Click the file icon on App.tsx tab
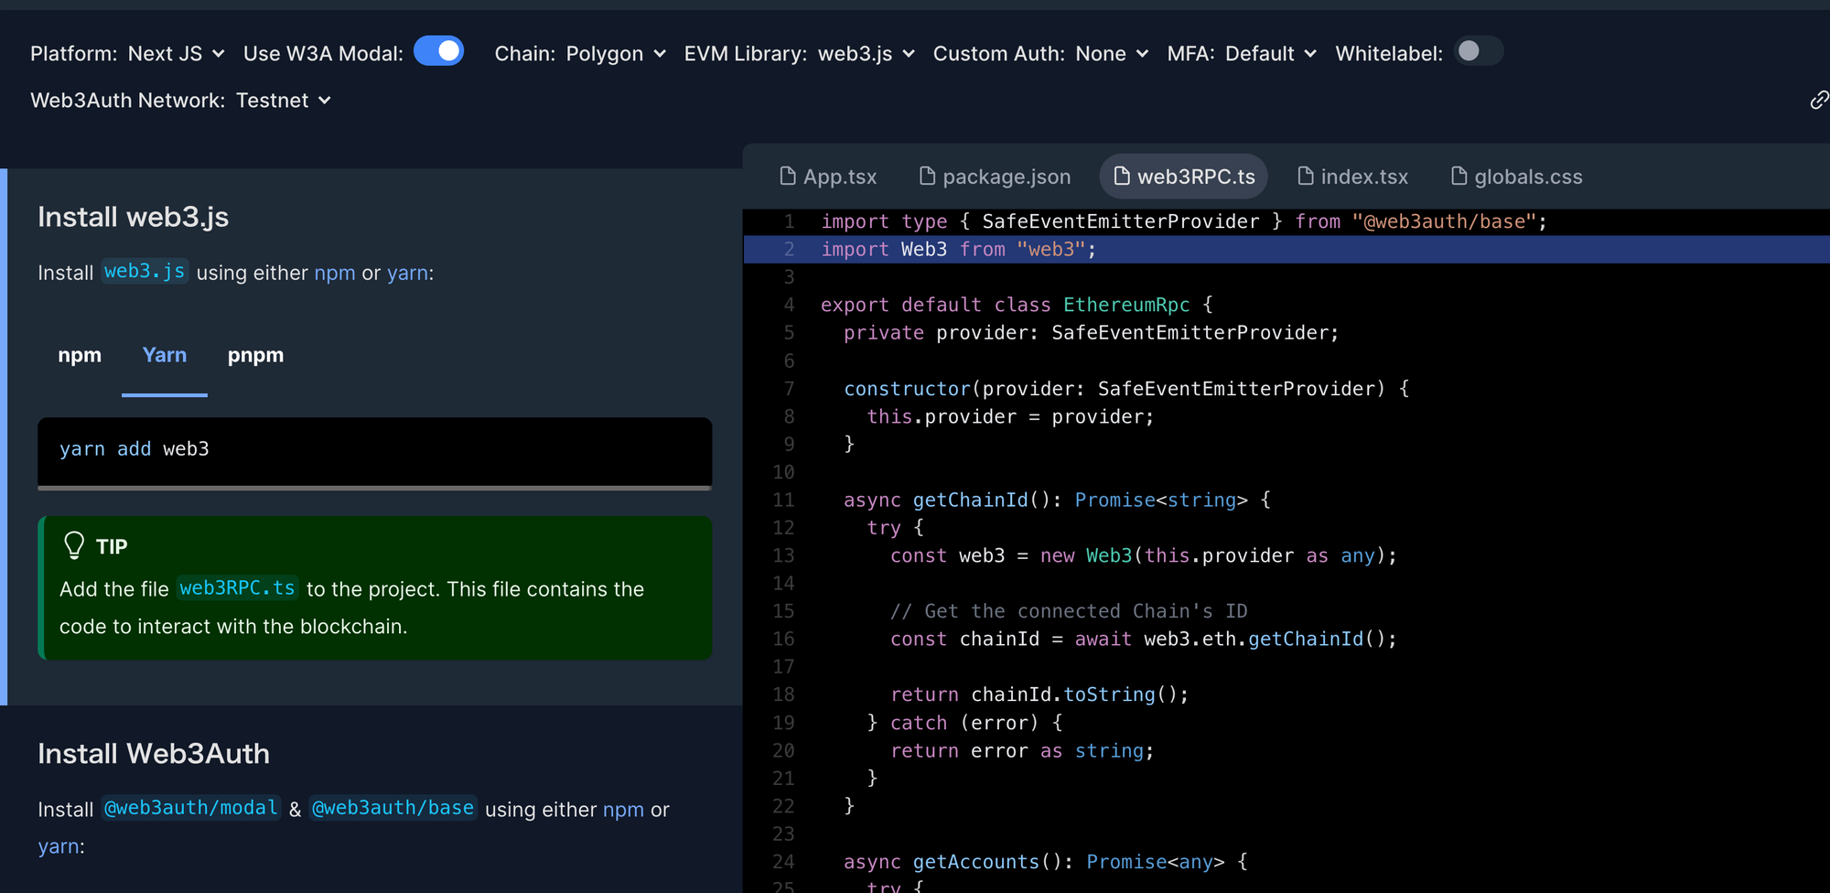1830x893 pixels. tap(787, 176)
